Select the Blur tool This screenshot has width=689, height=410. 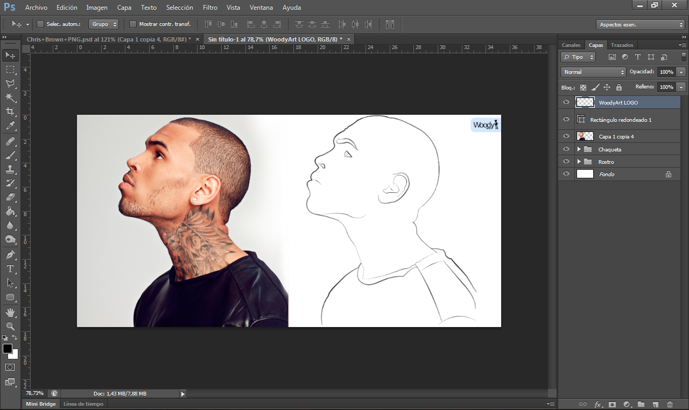pos(10,225)
